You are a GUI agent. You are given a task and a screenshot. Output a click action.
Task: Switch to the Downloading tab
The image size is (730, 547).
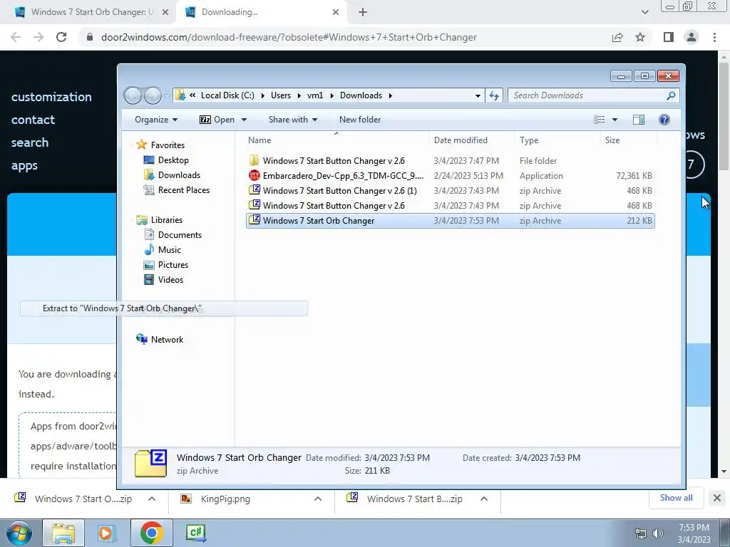[262, 12]
